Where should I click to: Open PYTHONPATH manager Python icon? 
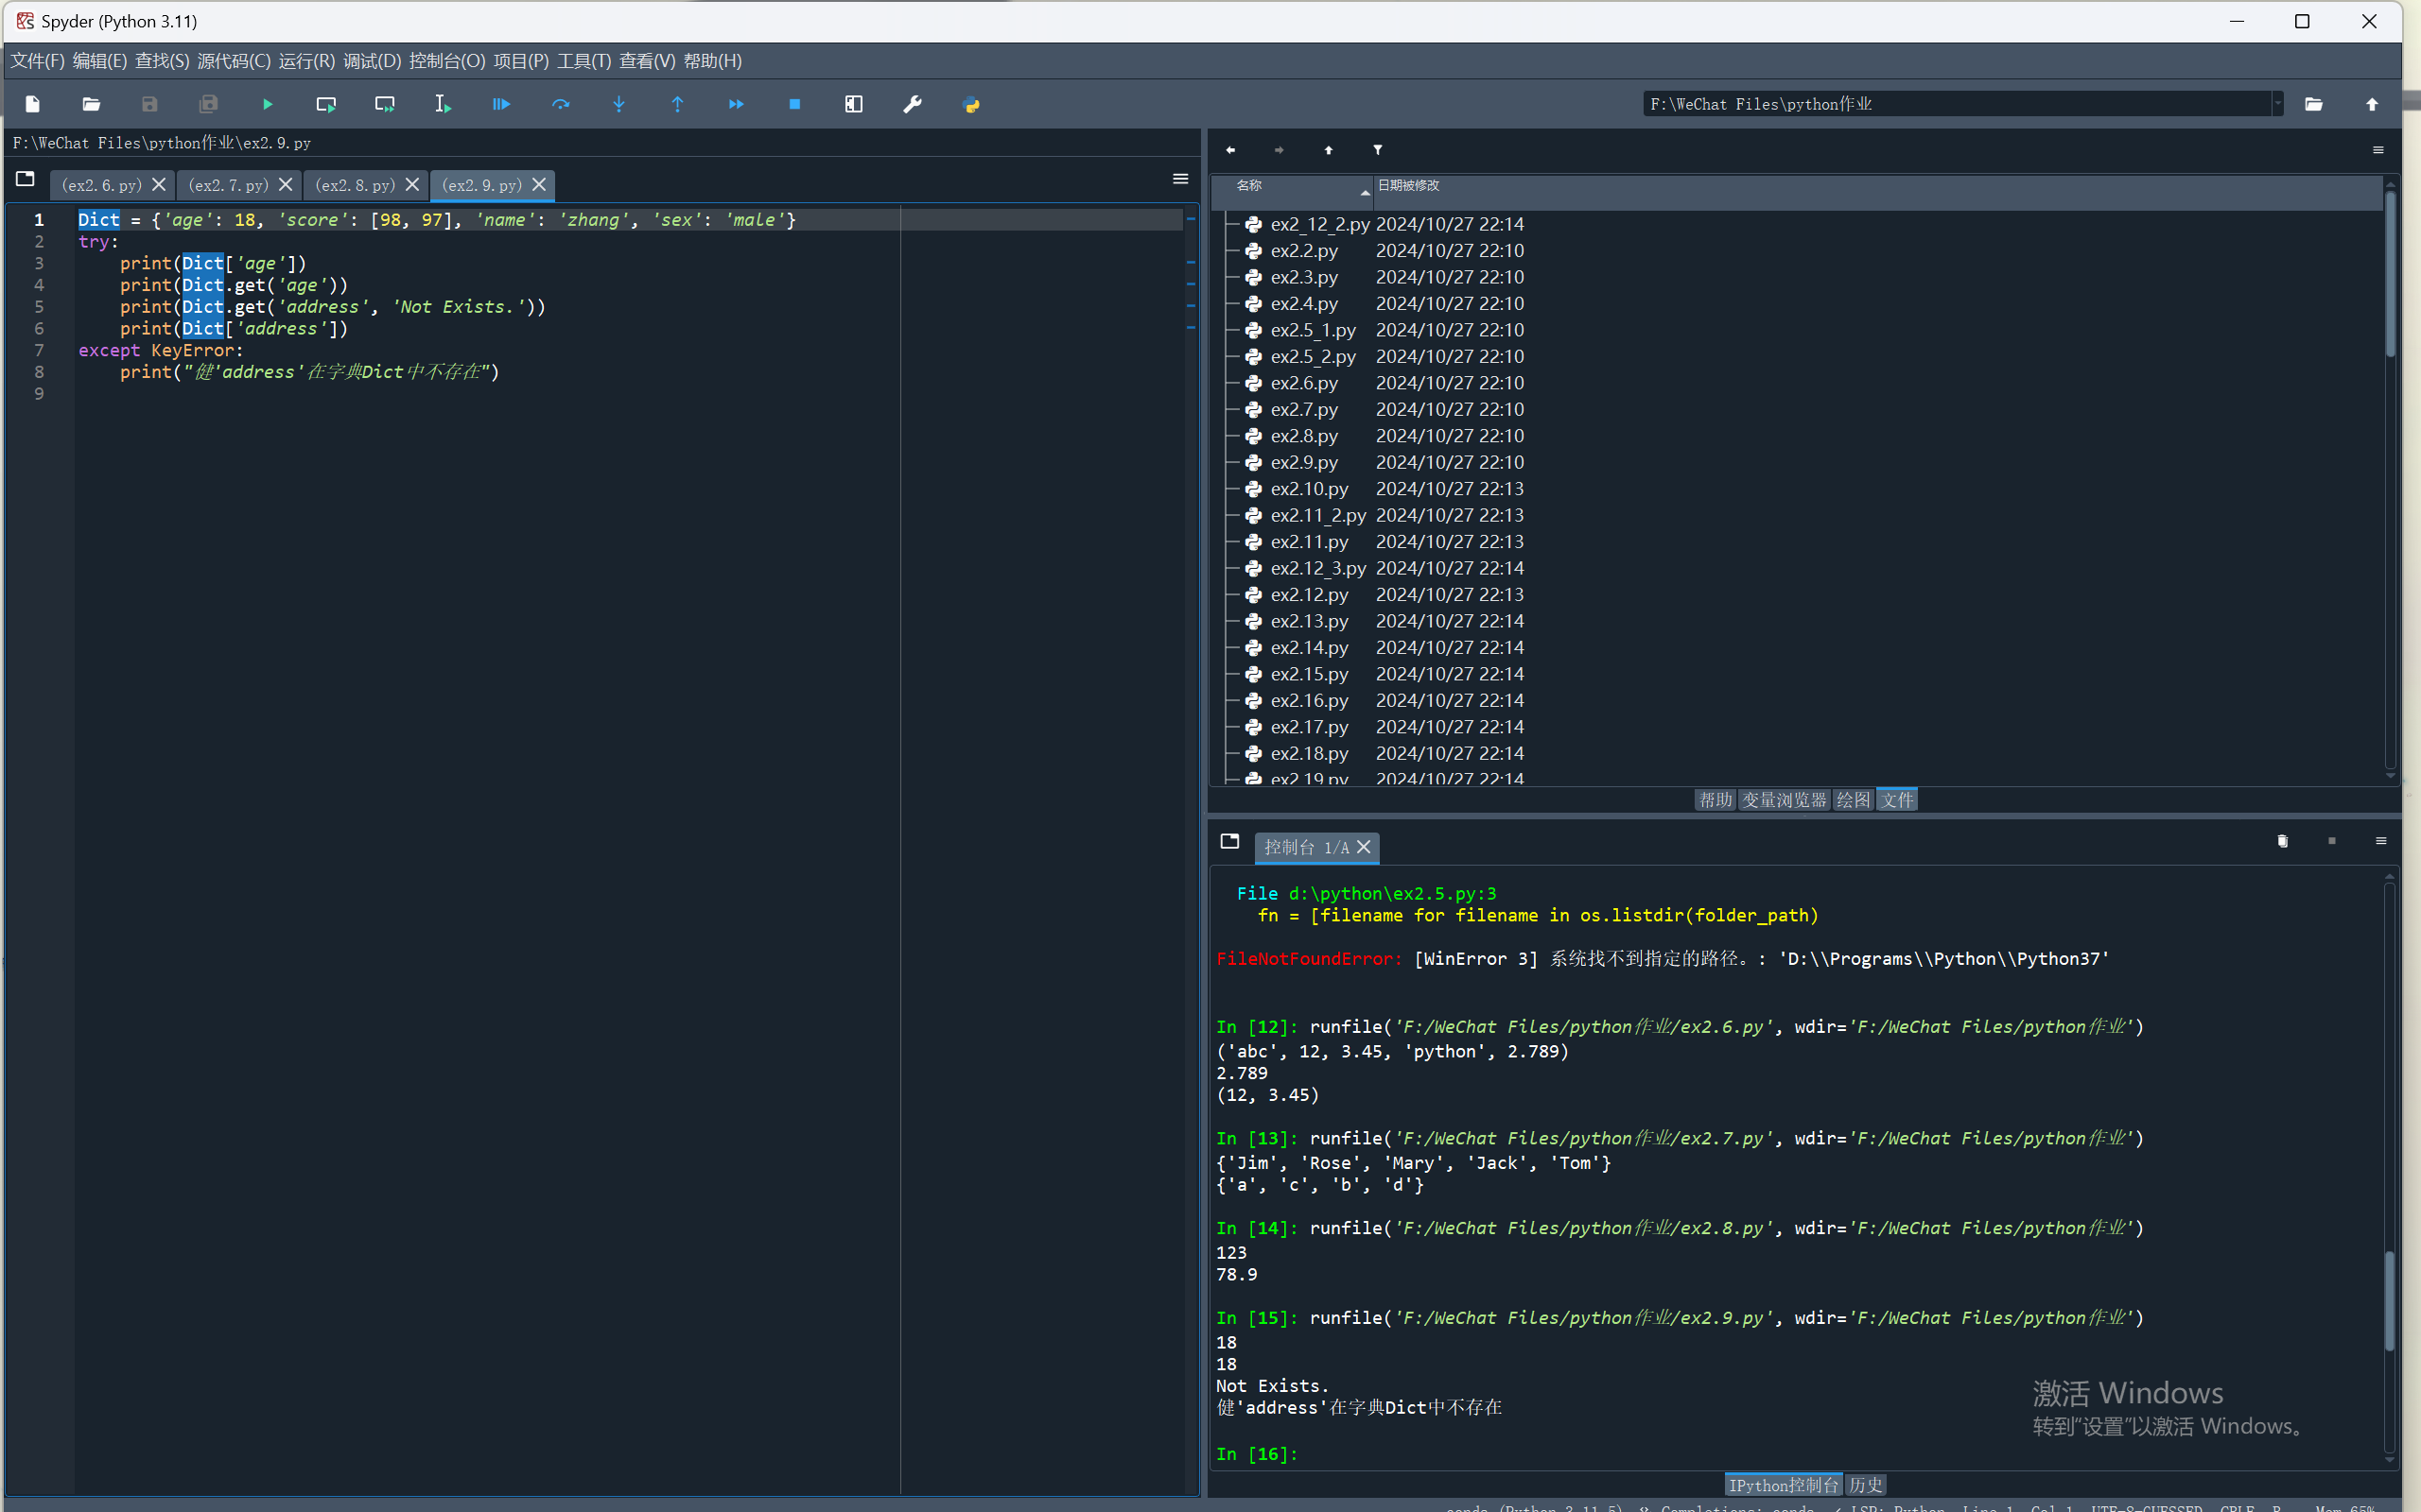pyautogui.click(x=970, y=104)
